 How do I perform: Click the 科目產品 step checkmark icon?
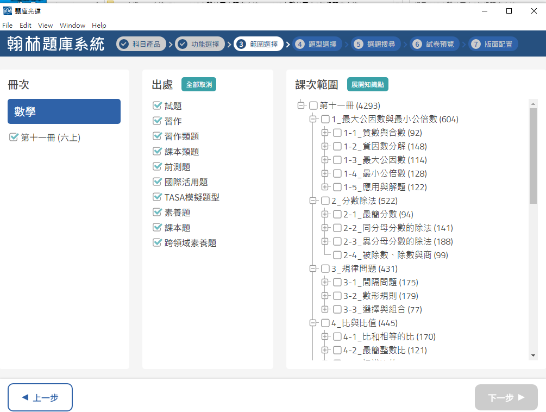124,44
